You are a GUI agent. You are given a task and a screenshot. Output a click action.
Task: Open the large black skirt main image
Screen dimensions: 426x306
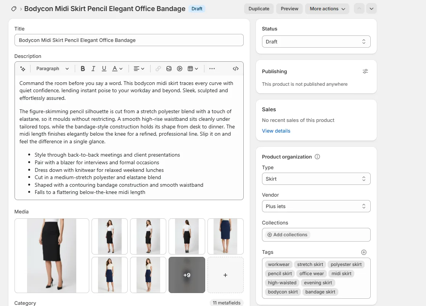[51, 256]
